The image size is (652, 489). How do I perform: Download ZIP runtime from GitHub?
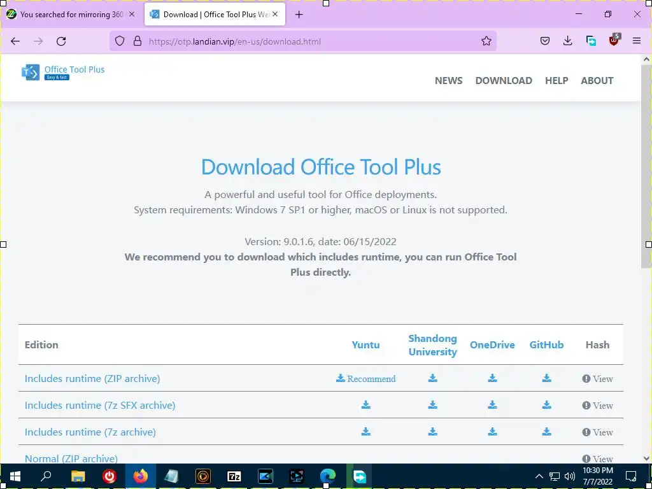pos(546,378)
